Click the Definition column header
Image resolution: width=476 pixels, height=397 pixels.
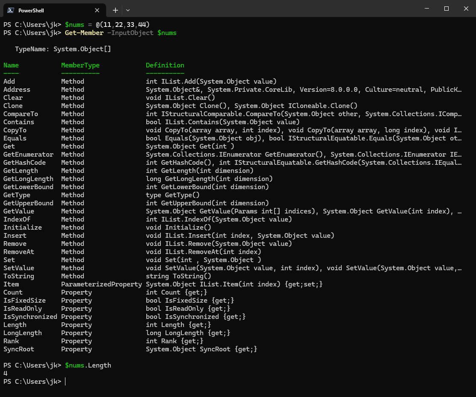[x=165, y=65]
